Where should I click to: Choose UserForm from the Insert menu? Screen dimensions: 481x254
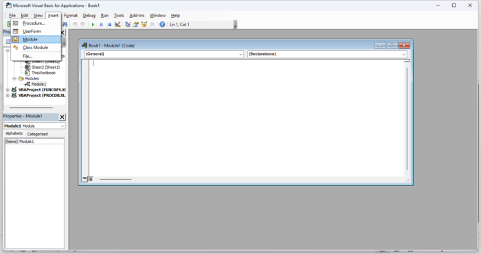36,32
